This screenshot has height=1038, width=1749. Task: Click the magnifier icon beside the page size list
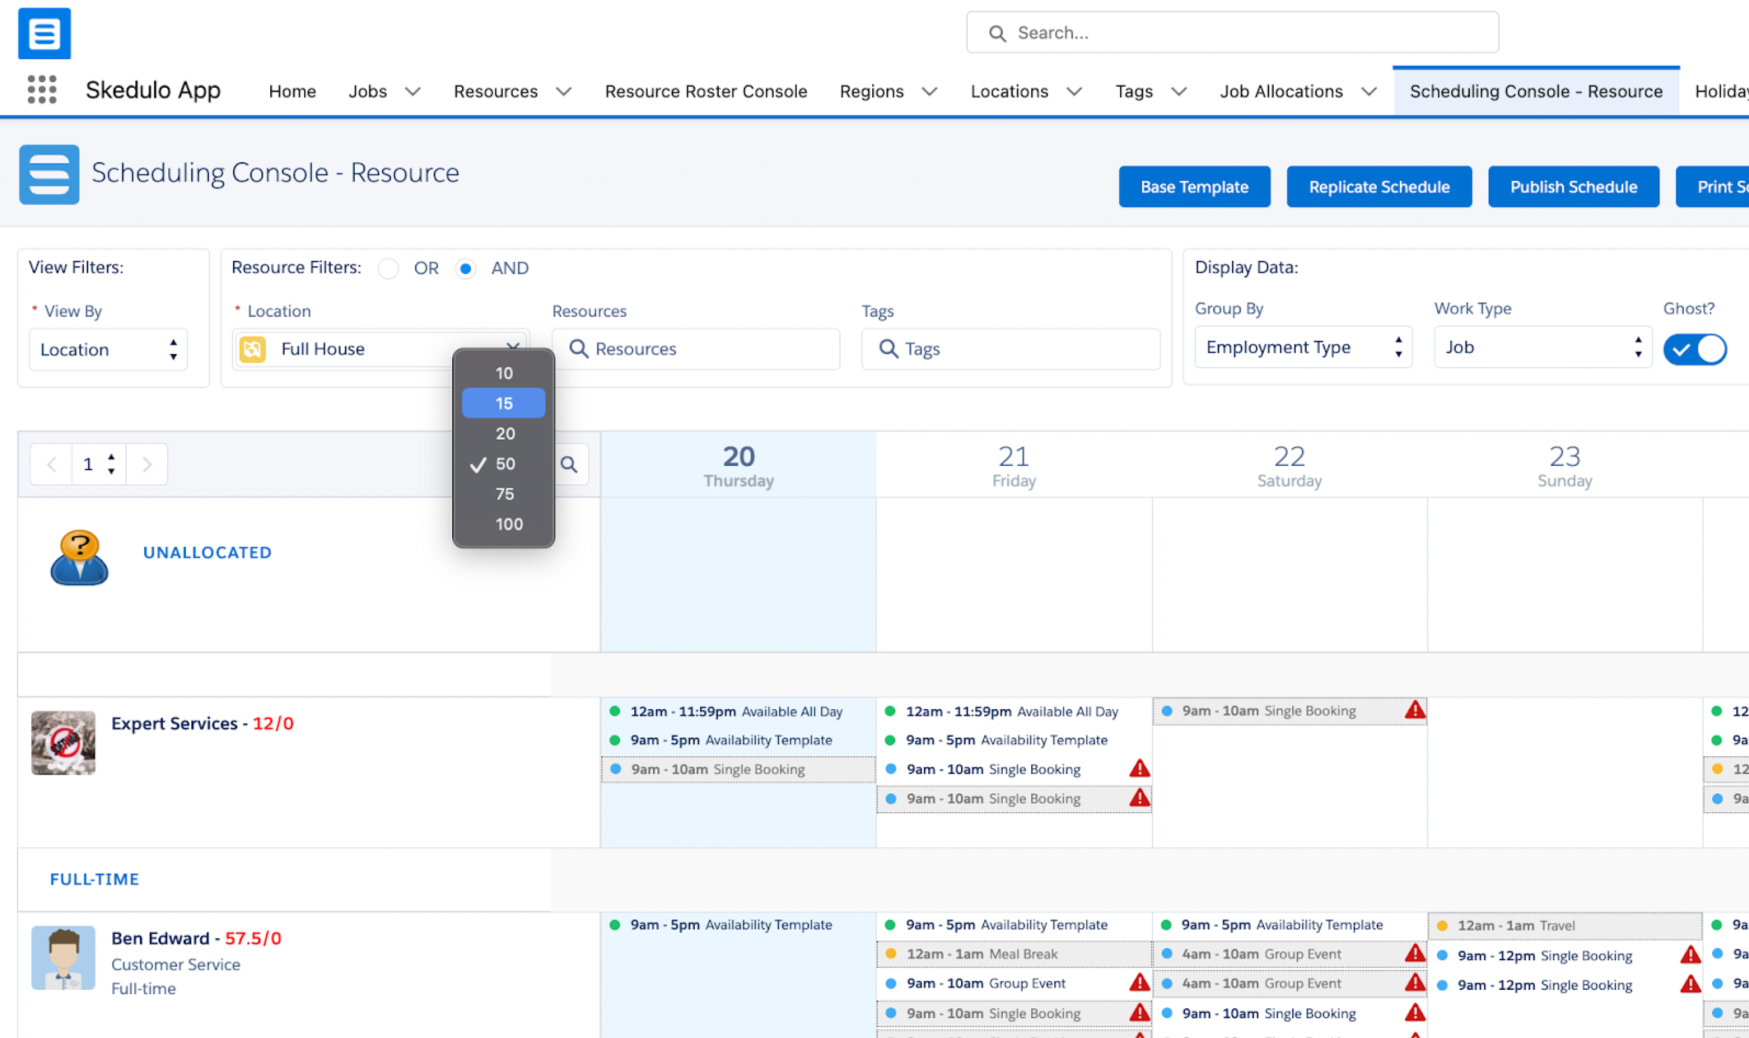tap(570, 464)
